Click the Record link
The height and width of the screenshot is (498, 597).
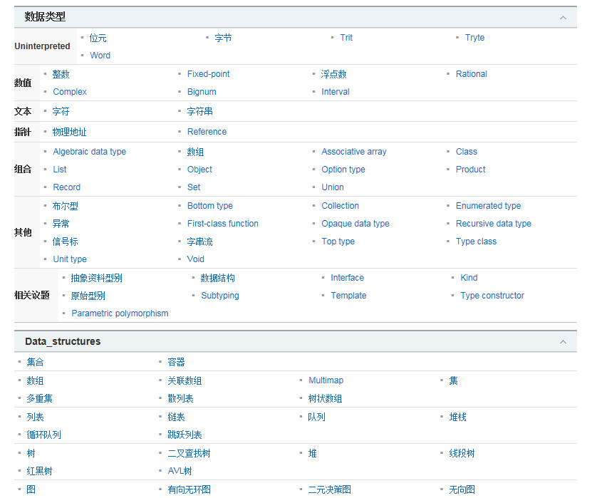click(x=67, y=187)
